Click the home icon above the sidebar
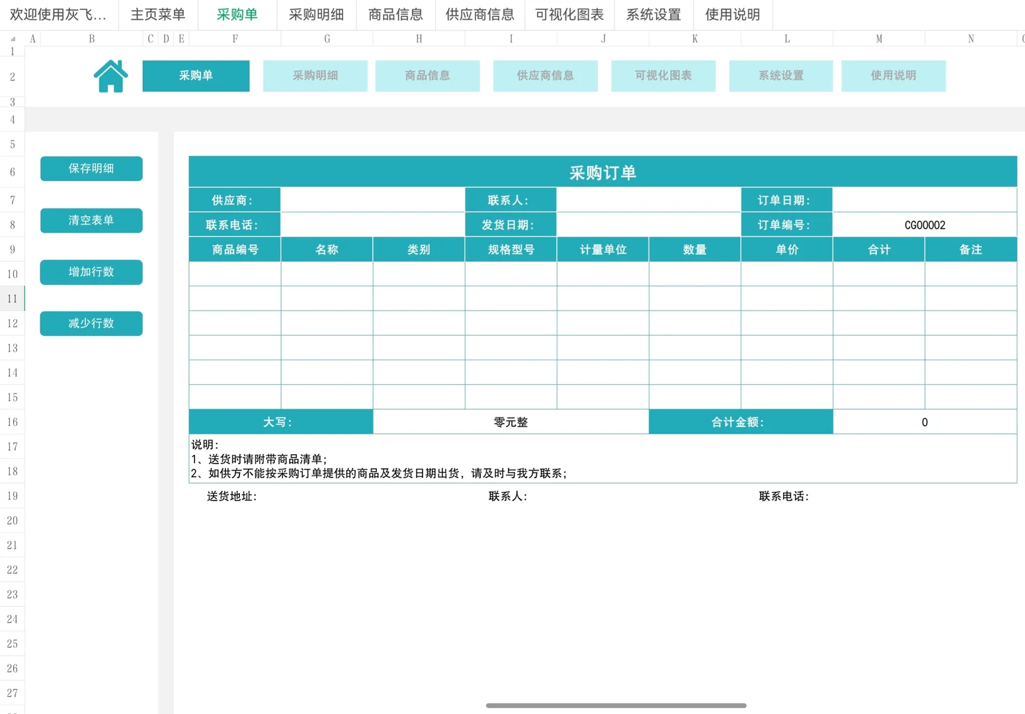1025x714 pixels. pos(110,75)
